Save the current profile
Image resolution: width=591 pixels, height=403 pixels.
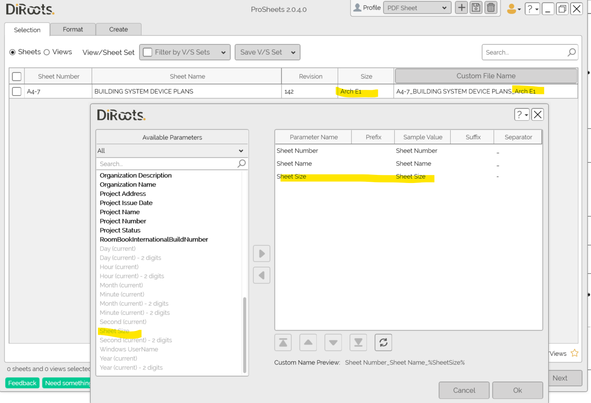pos(476,8)
